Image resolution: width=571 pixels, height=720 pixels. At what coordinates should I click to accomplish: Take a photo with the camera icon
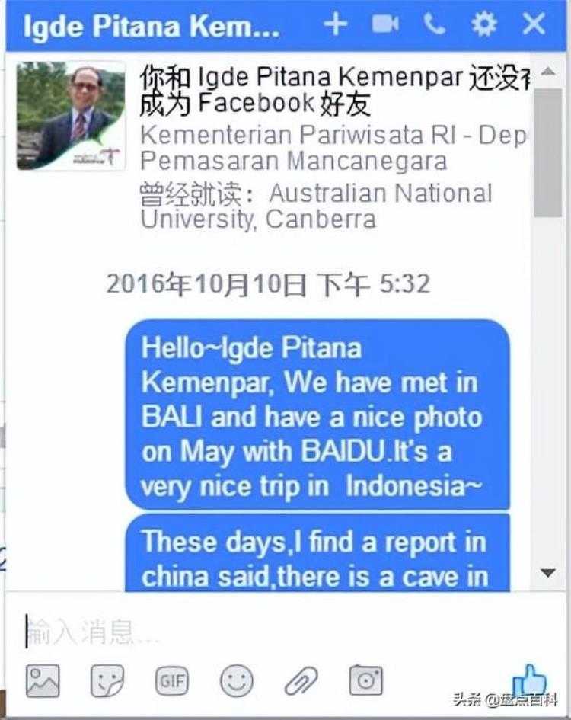[366, 680]
